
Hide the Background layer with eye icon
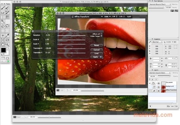point(158,87)
